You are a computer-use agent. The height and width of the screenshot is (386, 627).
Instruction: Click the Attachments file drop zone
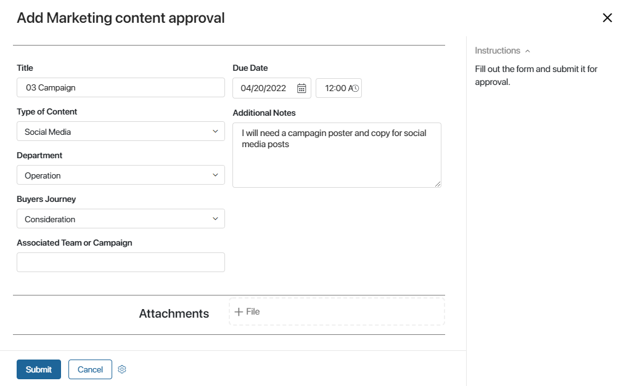(x=337, y=312)
